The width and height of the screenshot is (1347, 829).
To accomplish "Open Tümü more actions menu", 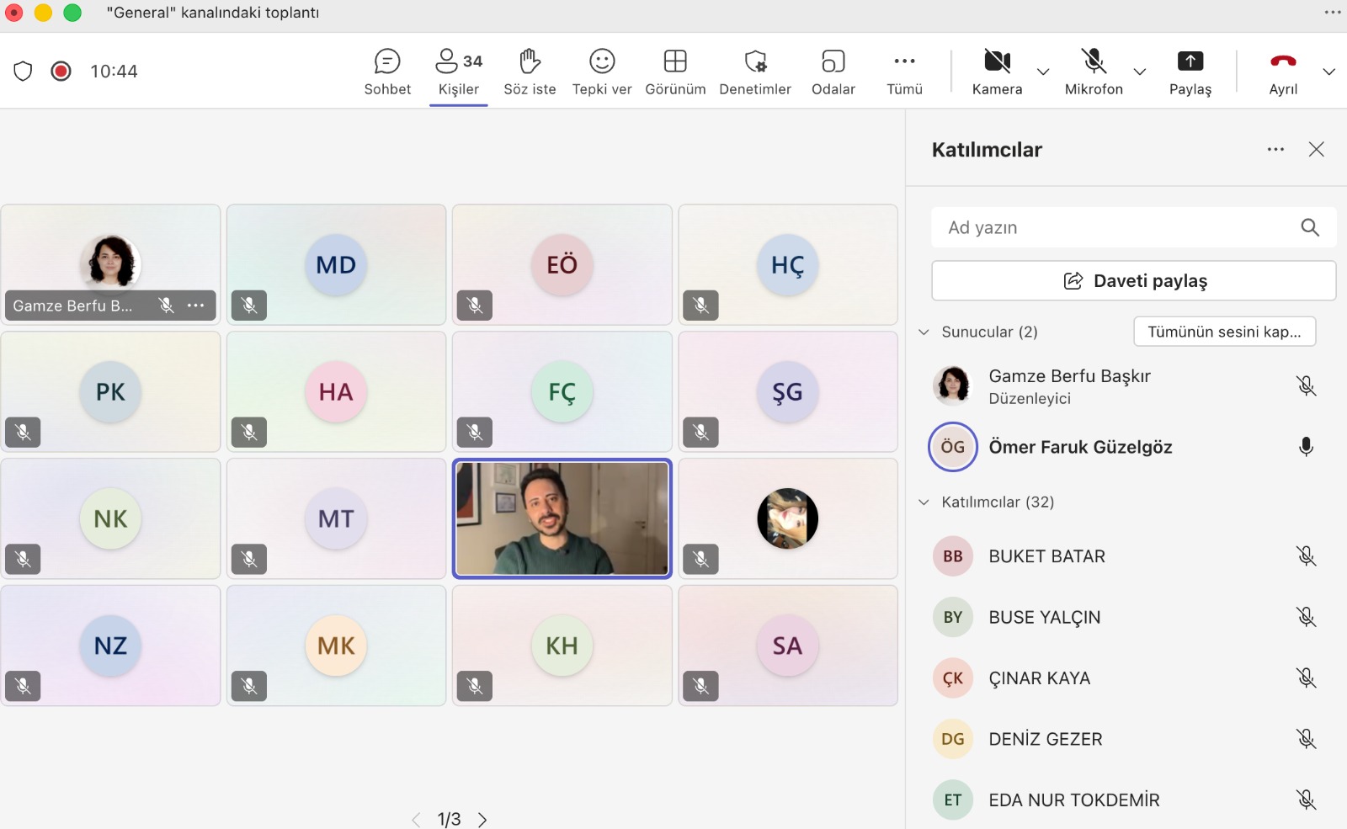I will point(904,72).
